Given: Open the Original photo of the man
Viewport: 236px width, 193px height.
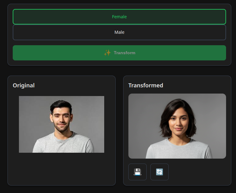Looking at the screenshot, I should click(61, 124).
